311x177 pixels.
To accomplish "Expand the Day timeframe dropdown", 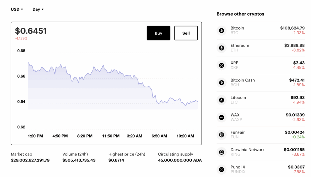I will [38, 9].
